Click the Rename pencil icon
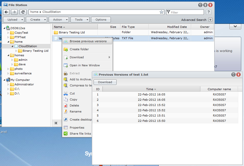The width and height of the screenshot is (244, 166). point(66,112)
